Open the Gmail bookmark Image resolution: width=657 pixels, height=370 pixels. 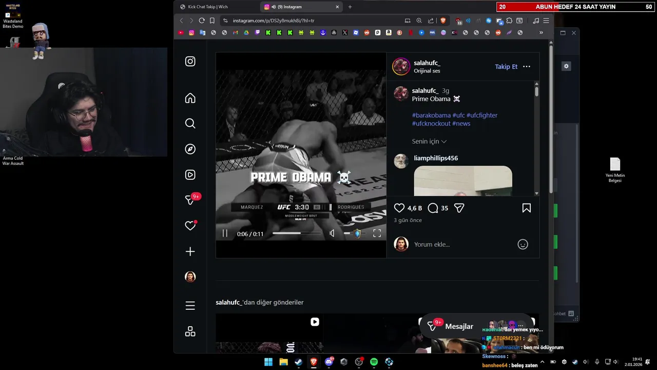(236, 32)
